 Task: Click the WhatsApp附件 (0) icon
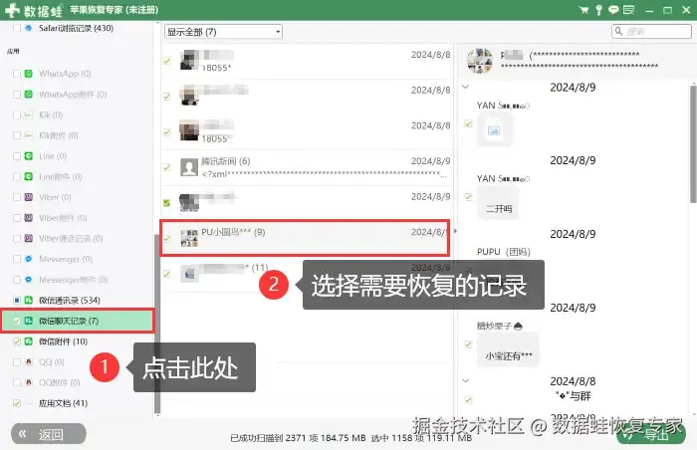[x=29, y=95]
